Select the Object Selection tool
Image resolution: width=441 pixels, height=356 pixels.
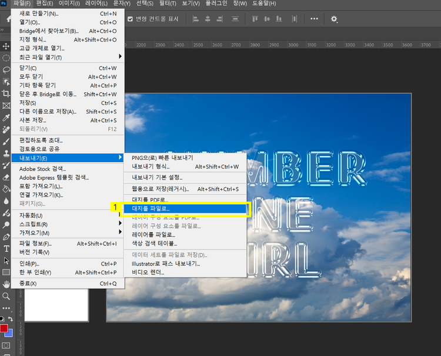[6, 82]
